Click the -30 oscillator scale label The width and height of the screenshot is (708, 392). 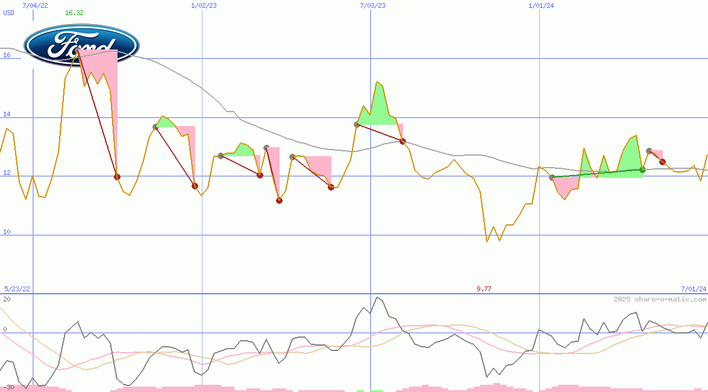click(x=8, y=388)
